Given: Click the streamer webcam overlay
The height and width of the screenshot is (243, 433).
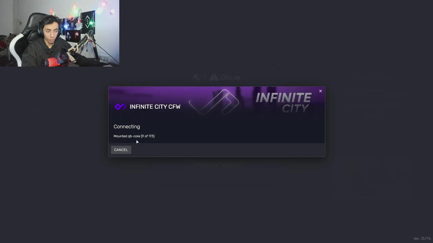Looking at the screenshot, I should point(60,33).
